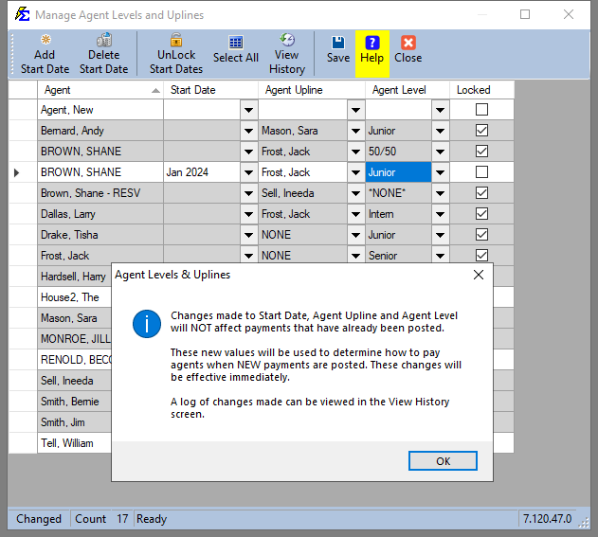Click the Locked column header
Screen dimensions: 598x537
click(474, 90)
